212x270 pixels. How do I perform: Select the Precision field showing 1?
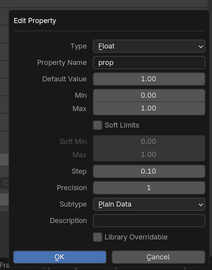coord(149,188)
